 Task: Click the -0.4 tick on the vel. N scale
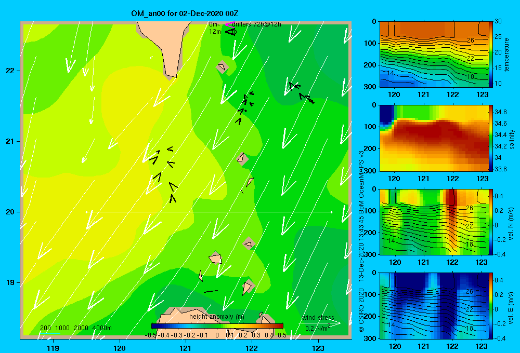coord(500,254)
